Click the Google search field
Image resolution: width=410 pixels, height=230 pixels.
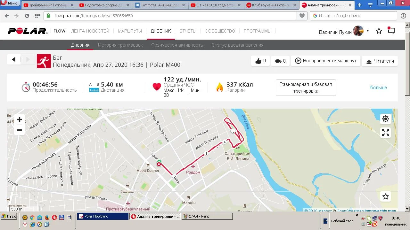[353, 16]
